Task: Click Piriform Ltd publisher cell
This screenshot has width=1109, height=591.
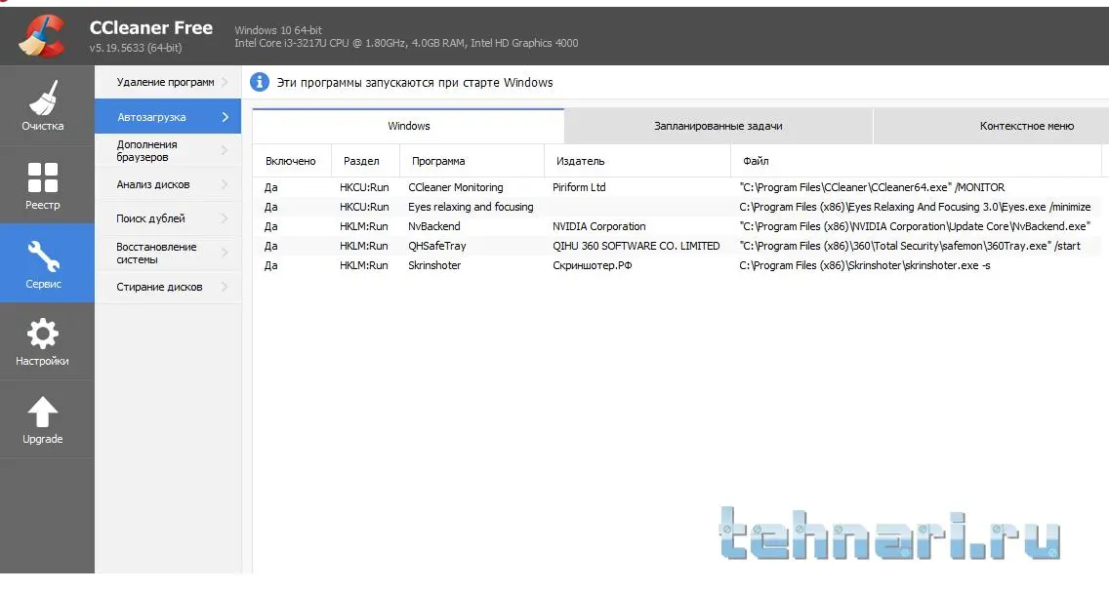Action: [x=579, y=187]
